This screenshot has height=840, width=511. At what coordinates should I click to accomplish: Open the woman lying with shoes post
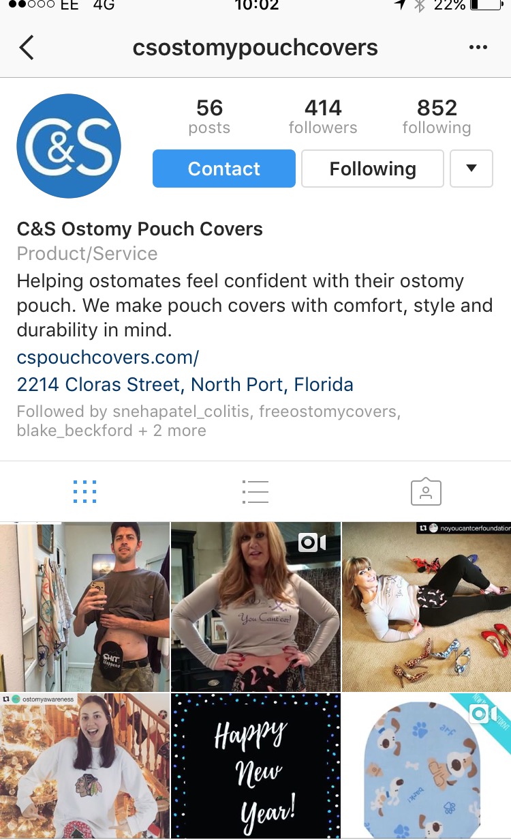click(427, 607)
